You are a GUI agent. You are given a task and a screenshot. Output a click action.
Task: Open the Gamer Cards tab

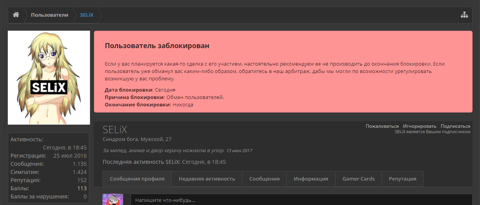point(358,179)
